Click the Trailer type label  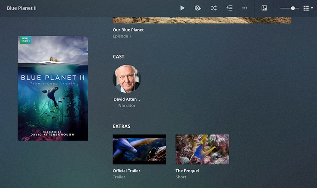(x=119, y=177)
